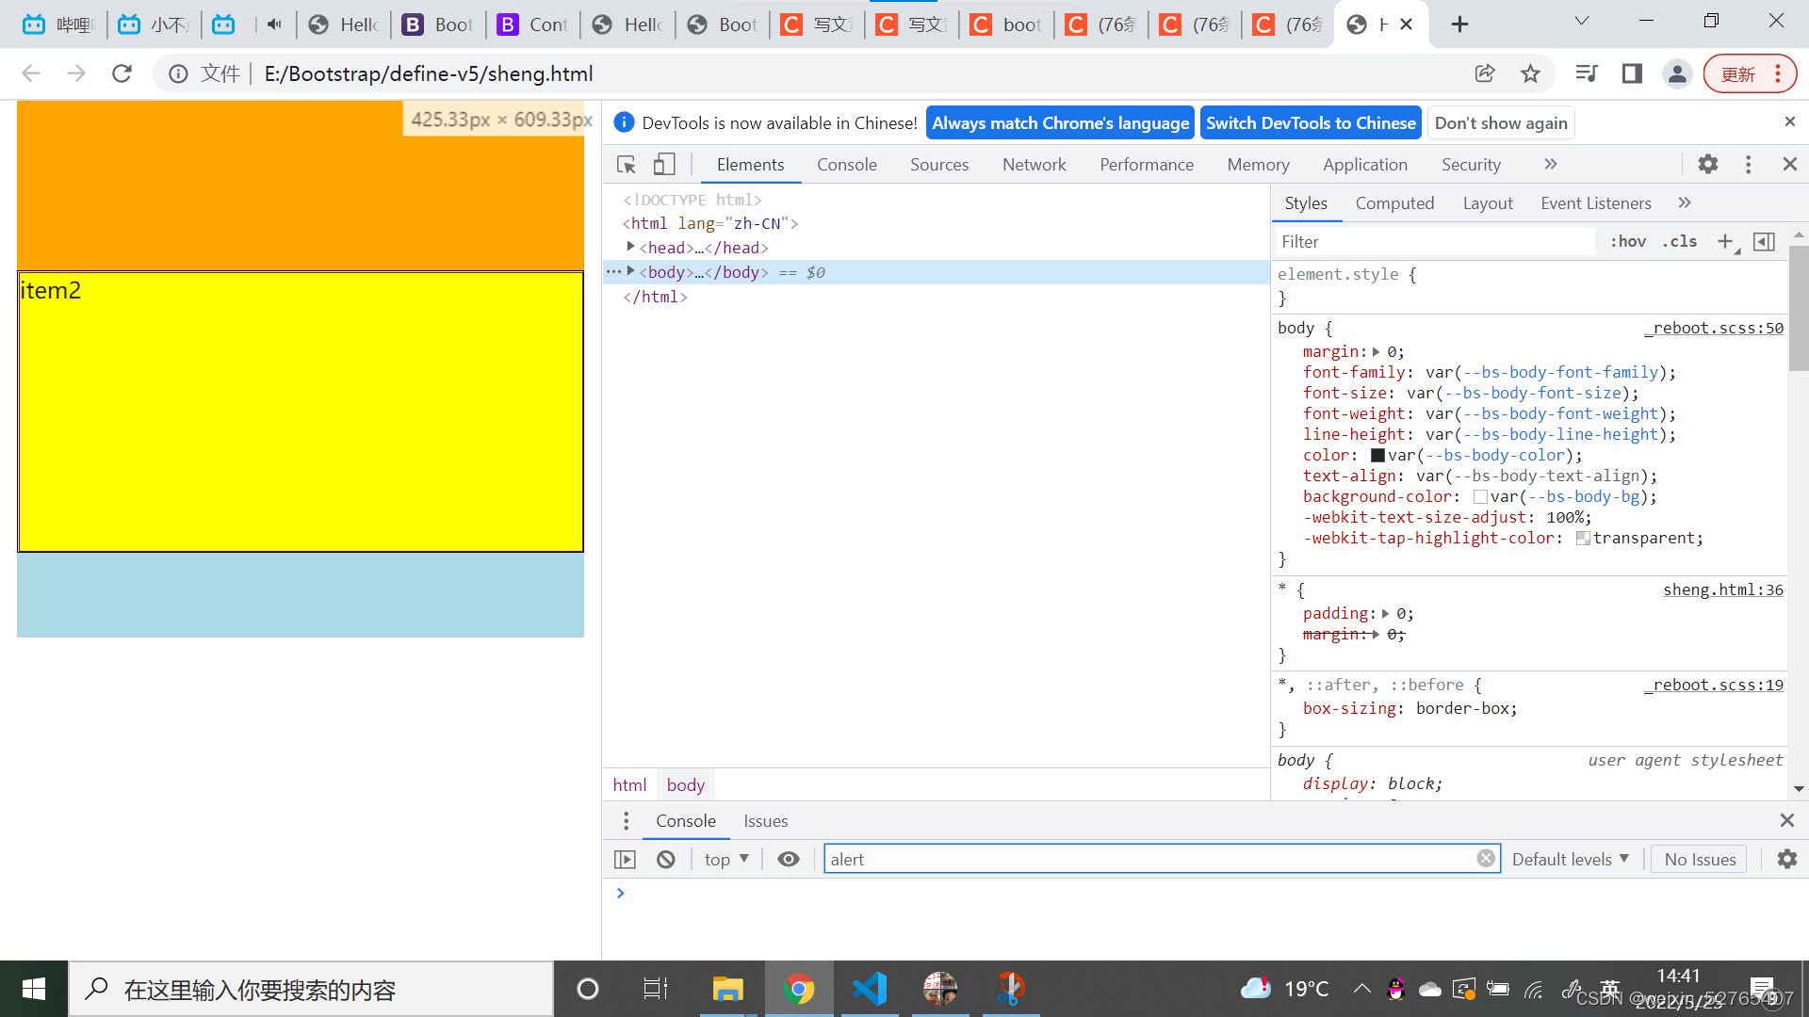Screen dimensions: 1809x1017
Task: Select body breadcrumb in elements path
Action: (x=686, y=785)
